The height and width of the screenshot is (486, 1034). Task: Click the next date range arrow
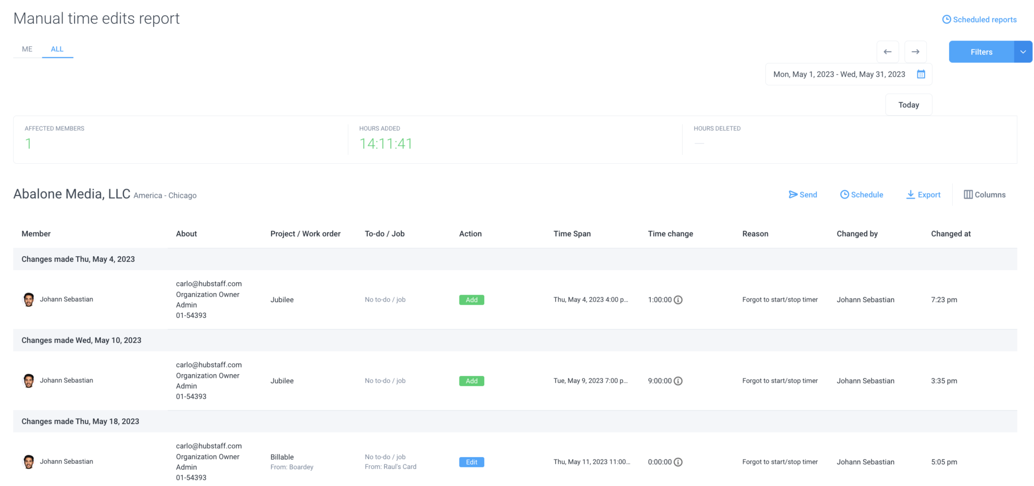point(915,52)
